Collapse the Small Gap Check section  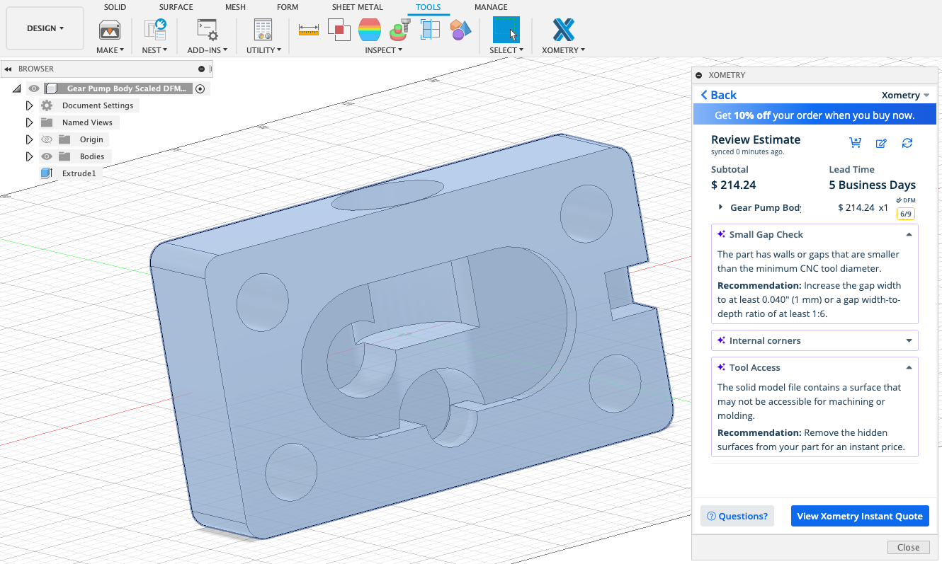pos(909,234)
